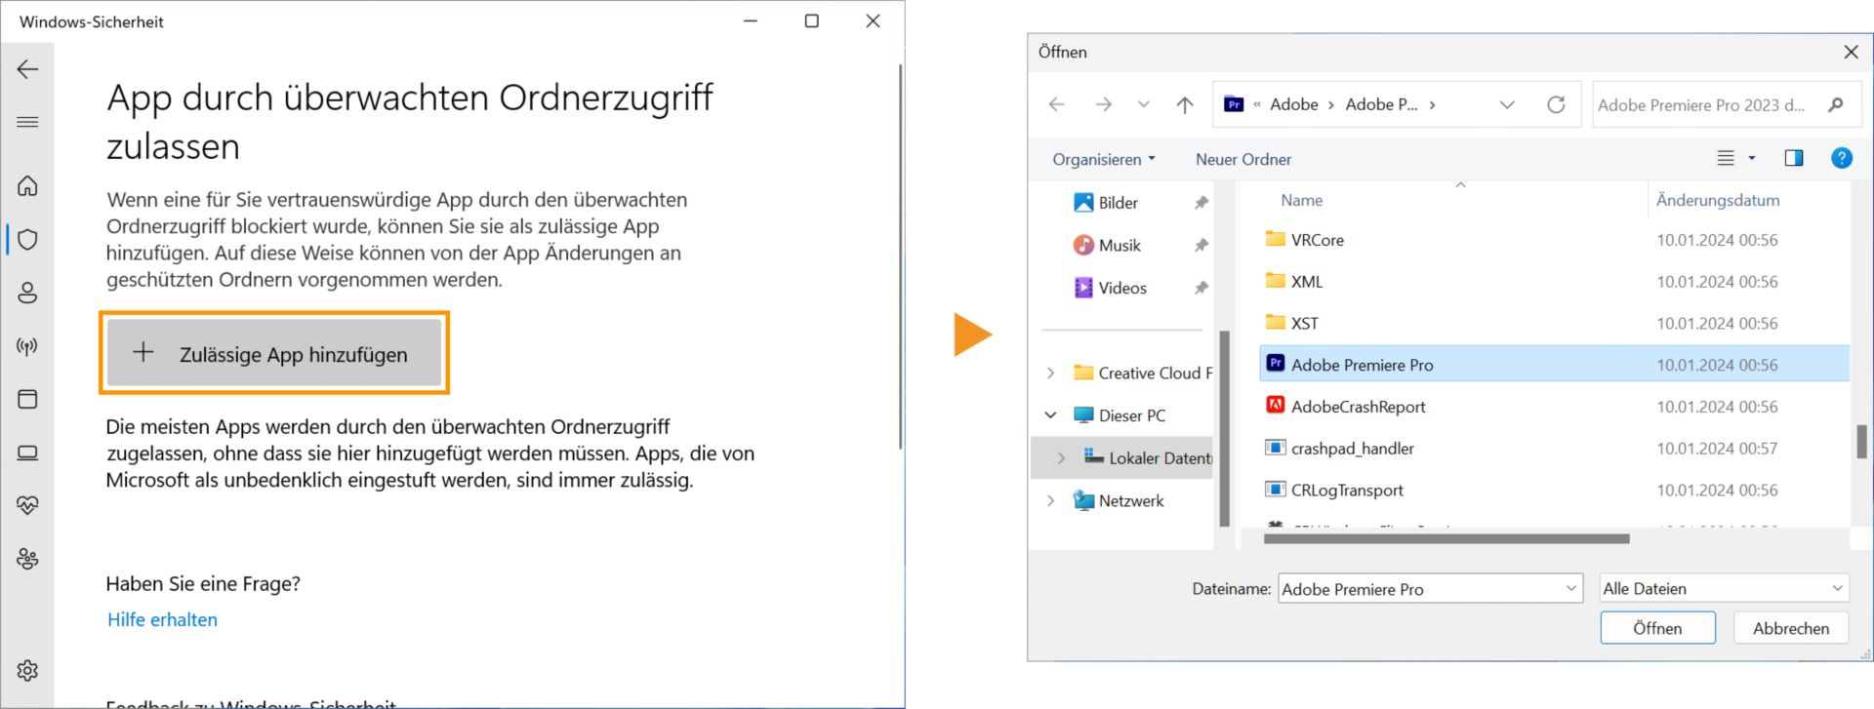1874x709 pixels.
Task: Change view layout icon
Action: tap(1726, 158)
